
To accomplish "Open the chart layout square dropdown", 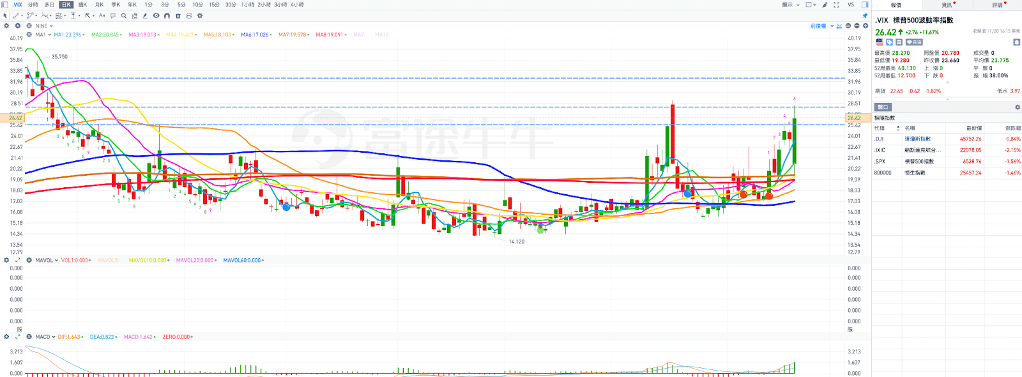I will [x=811, y=4].
